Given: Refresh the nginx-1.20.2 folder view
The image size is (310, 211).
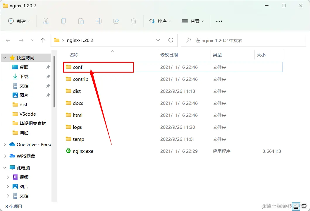Looking at the screenshot, I should tap(171, 40).
